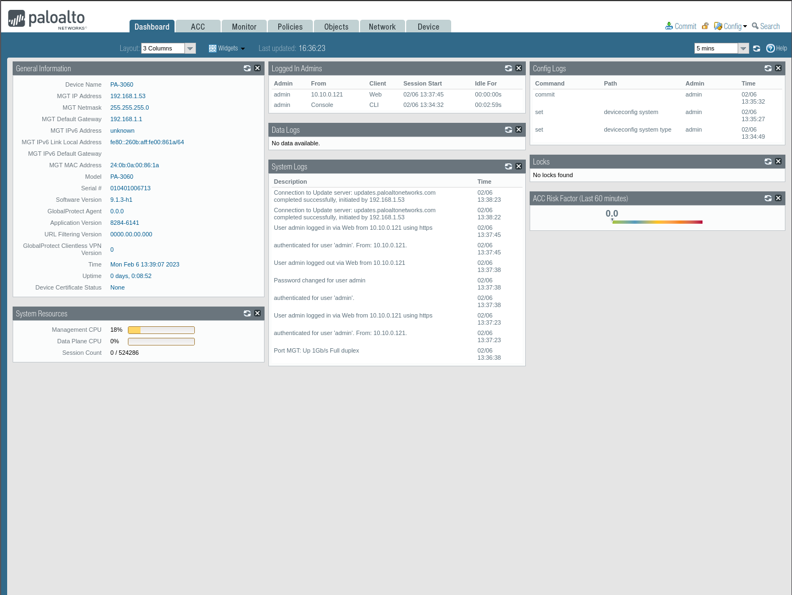Refresh the System Logs widget

(x=508, y=167)
